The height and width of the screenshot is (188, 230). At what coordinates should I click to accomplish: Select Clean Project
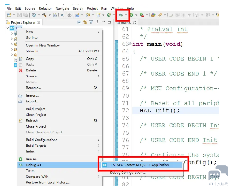(59, 115)
